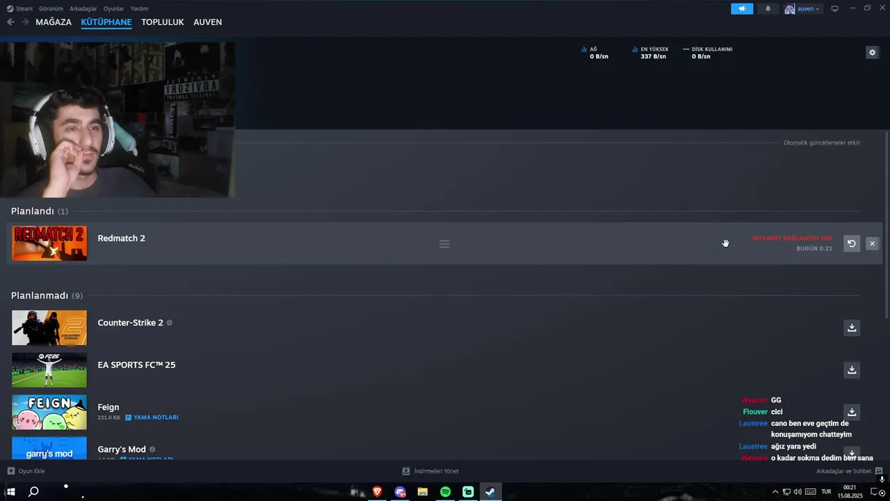Switch to Big Picture mode monitor icon
Viewport: 890px width, 501px height.
click(835, 9)
